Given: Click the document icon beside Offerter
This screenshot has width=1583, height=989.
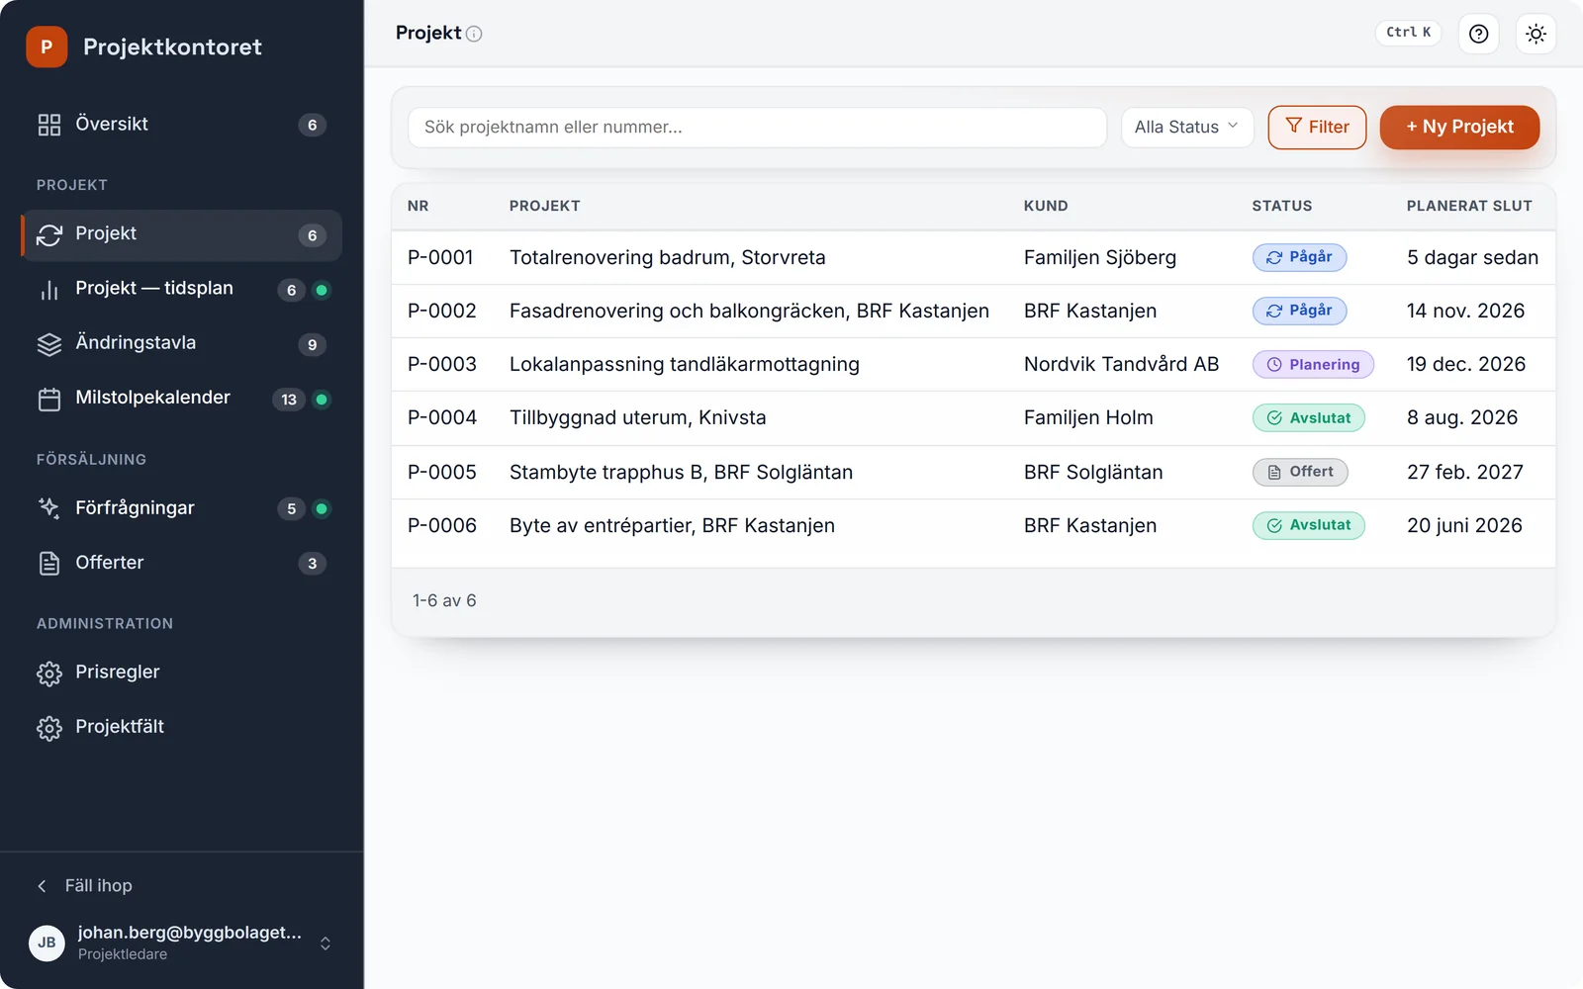Looking at the screenshot, I should click(49, 563).
